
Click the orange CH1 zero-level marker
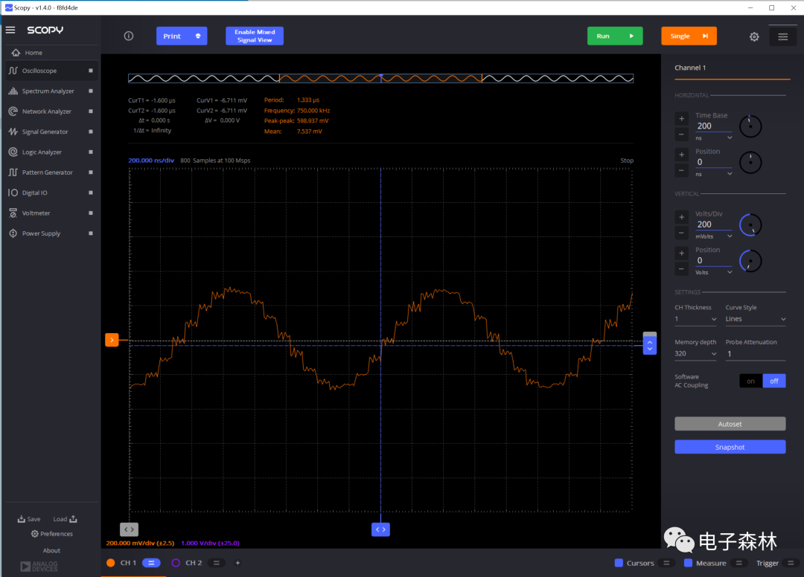tap(112, 340)
